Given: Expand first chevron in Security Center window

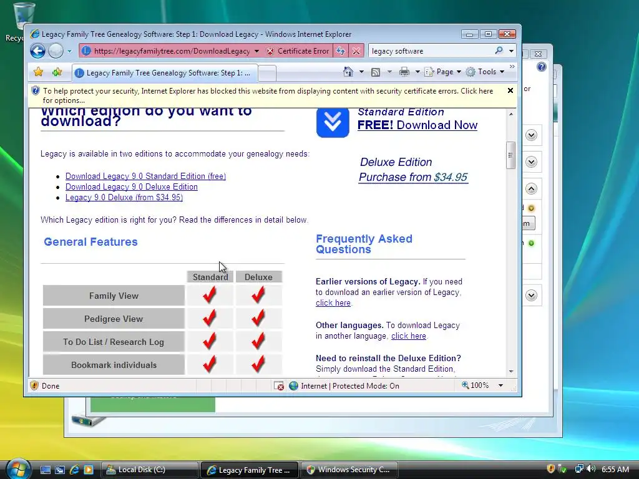Looking at the screenshot, I should 531,135.
